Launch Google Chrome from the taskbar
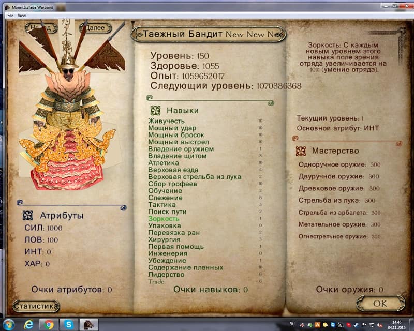Image resolution: width=414 pixels, height=331 pixels. (x=49, y=324)
